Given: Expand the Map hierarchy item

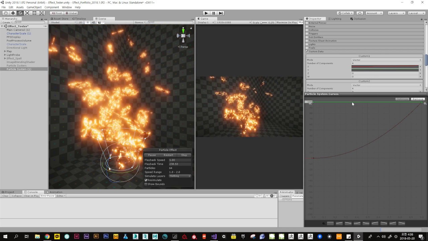Looking at the screenshot, I should 5,51.
